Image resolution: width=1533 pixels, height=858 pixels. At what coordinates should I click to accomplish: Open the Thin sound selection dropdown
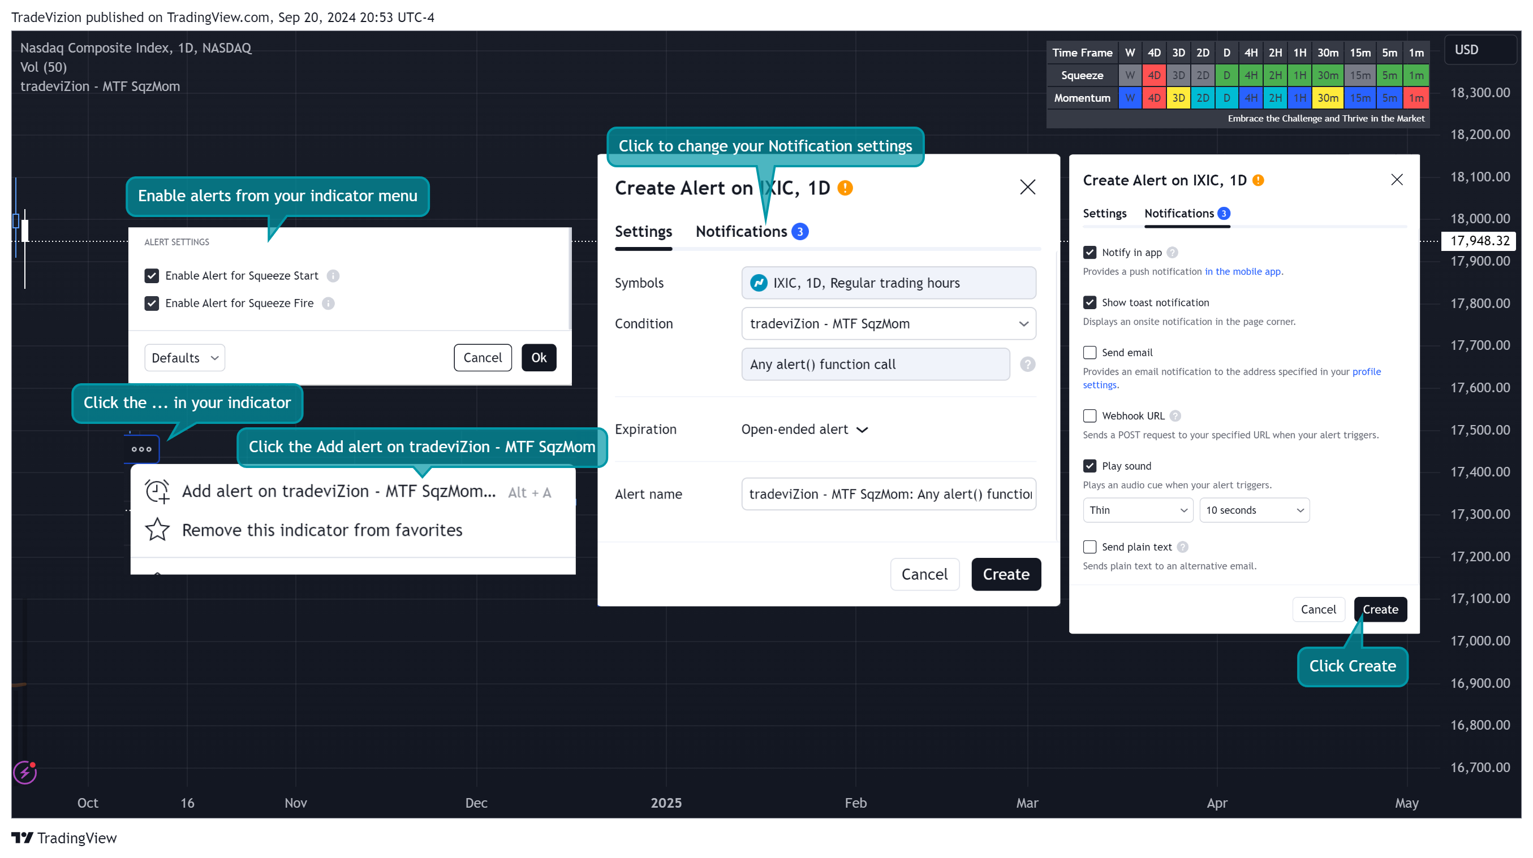pyautogui.click(x=1138, y=510)
